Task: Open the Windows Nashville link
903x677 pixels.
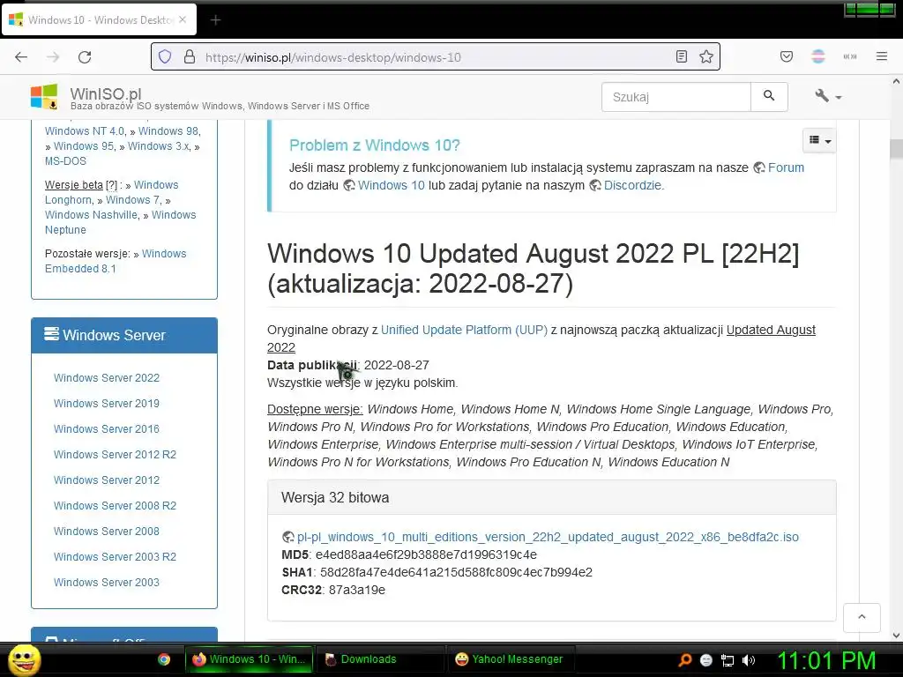Action: [x=92, y=215]
